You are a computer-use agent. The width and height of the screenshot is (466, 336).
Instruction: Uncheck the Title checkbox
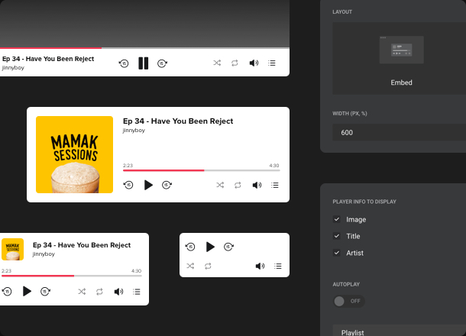pyautogui.click(x=337, y=236)
